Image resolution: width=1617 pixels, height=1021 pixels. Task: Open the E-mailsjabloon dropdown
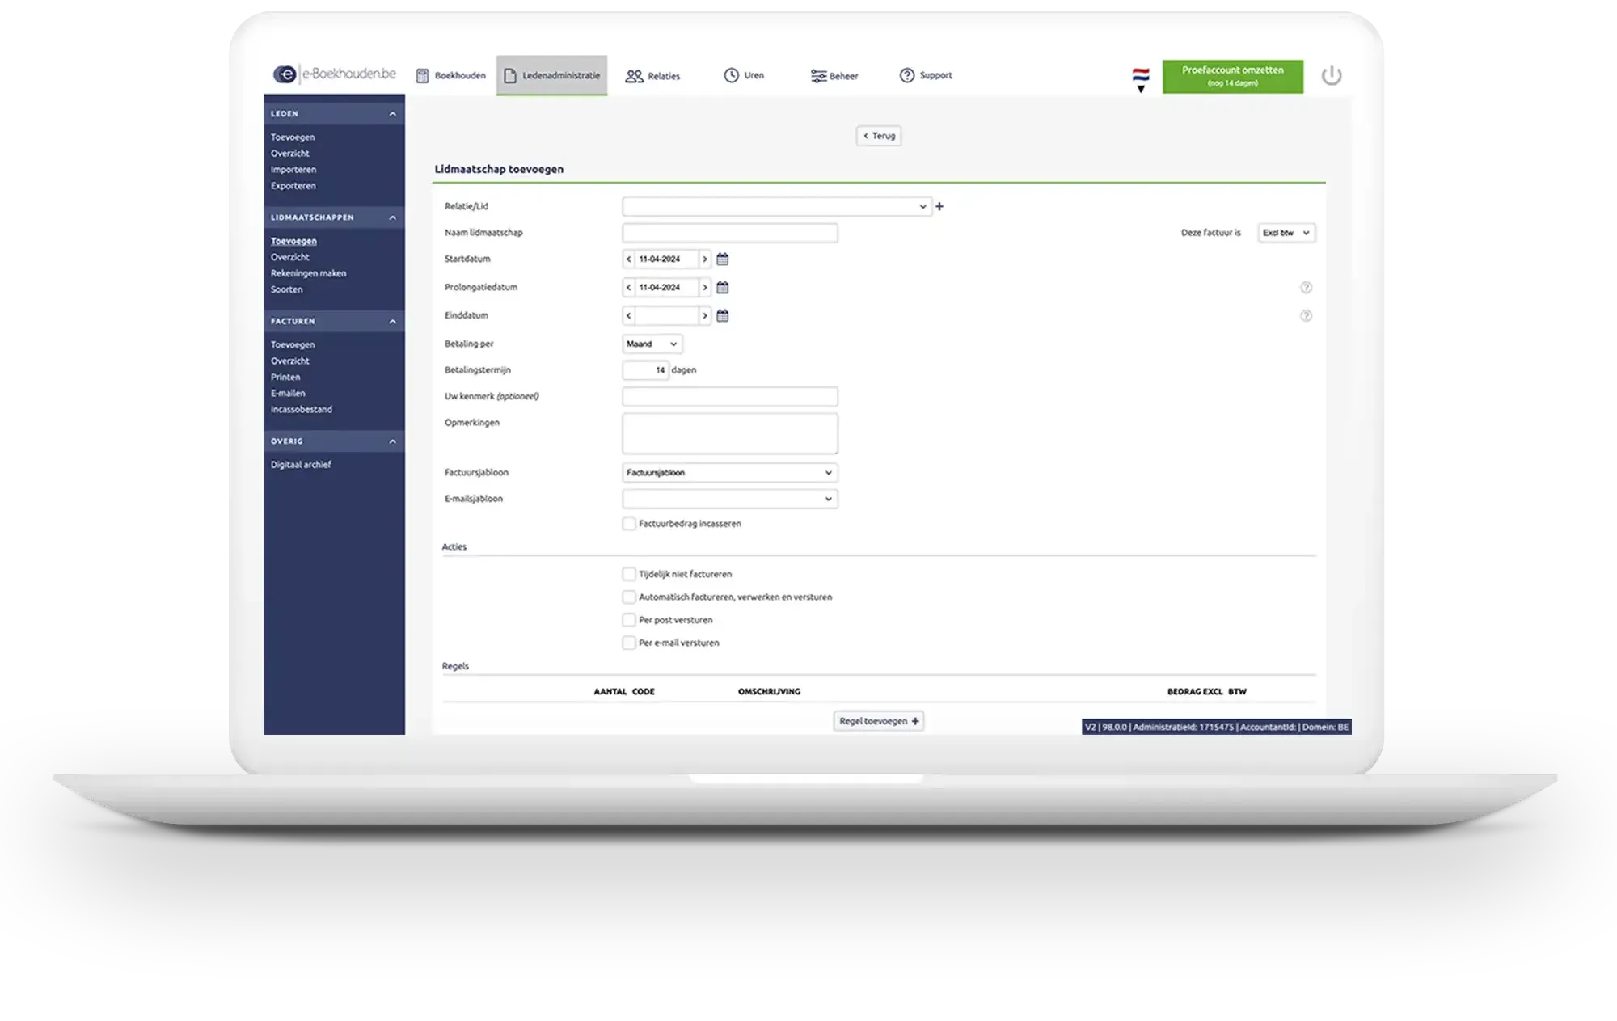[730, 500]
